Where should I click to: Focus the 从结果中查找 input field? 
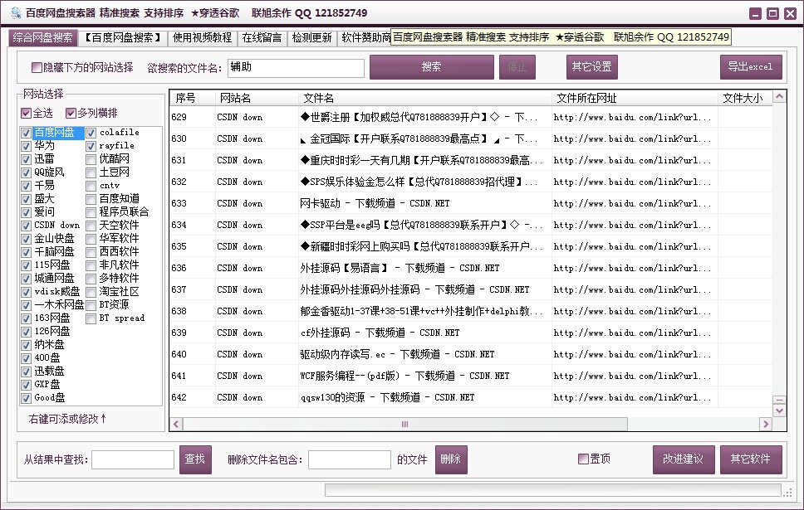pyautogui.click(x=133, y=459)
